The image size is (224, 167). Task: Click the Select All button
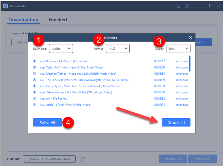coord(47,123)
